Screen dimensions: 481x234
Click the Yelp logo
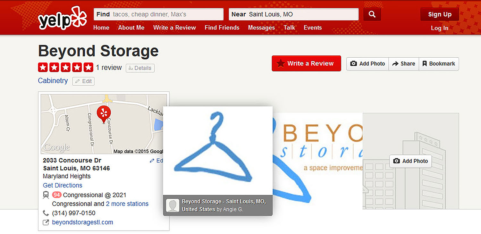(x=62, y=18)
